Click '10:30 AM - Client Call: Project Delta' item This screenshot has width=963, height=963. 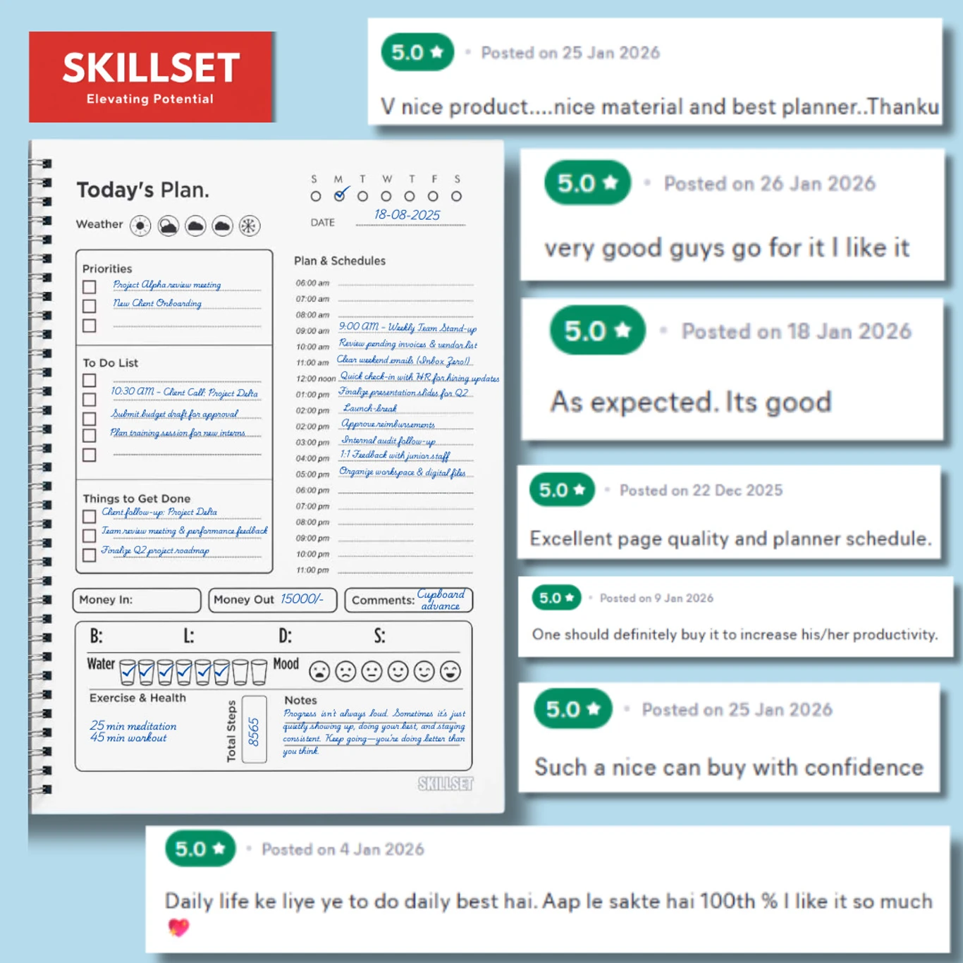tap(184, 392)
